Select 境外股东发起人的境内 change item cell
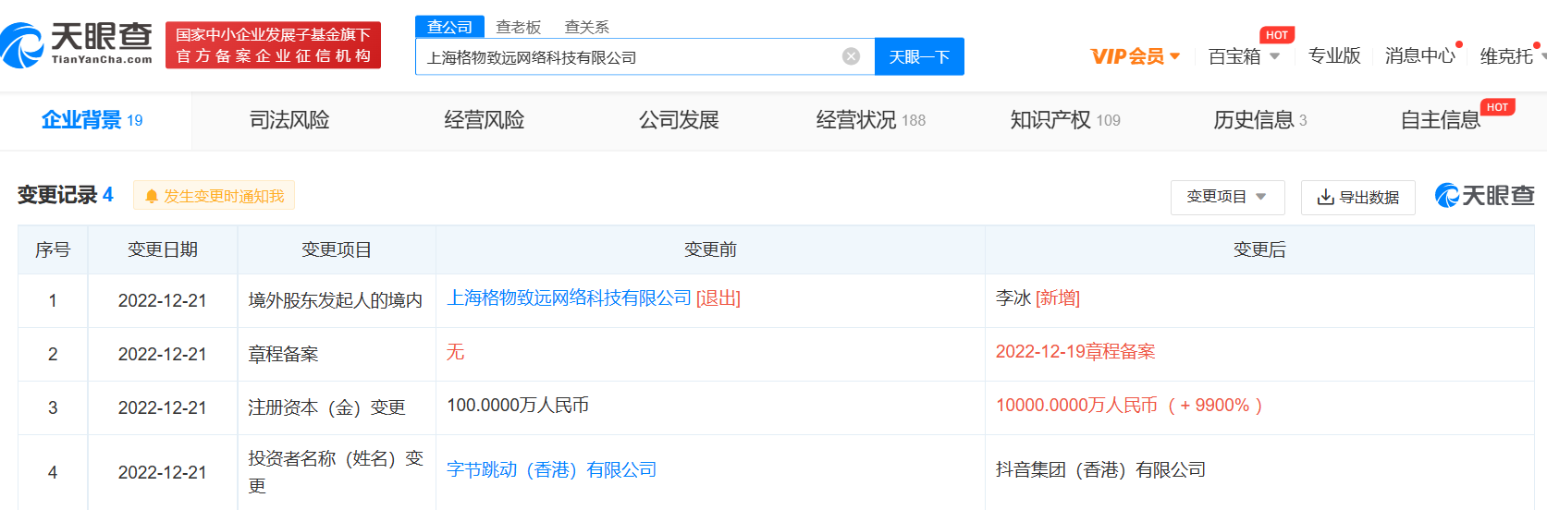This screenshot has width=1547, height=510. point(337,300)
